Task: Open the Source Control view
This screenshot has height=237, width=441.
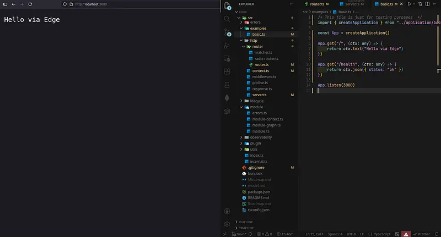Action: click(x=227, y=32)
